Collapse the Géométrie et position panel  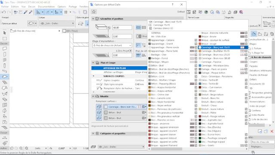point(93,19)
